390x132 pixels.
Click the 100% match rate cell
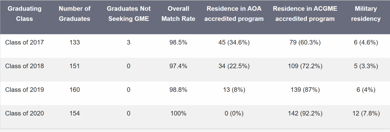(x=179, y=113)
